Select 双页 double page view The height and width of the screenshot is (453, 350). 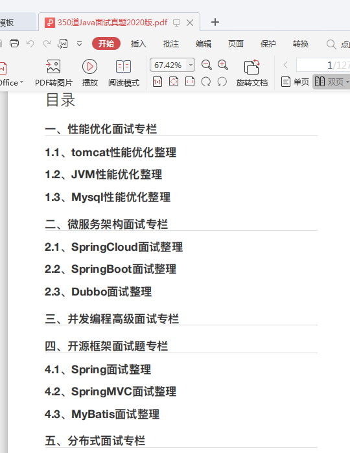331,82
